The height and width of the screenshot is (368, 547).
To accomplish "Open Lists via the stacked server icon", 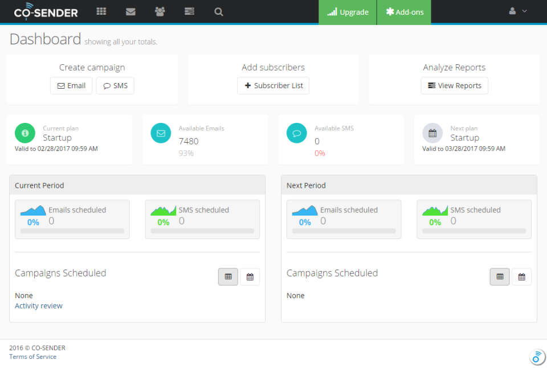I will tap(189, 11).
